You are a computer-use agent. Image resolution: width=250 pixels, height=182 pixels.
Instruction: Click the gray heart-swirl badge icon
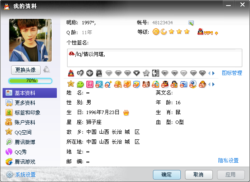pos(80,73)
